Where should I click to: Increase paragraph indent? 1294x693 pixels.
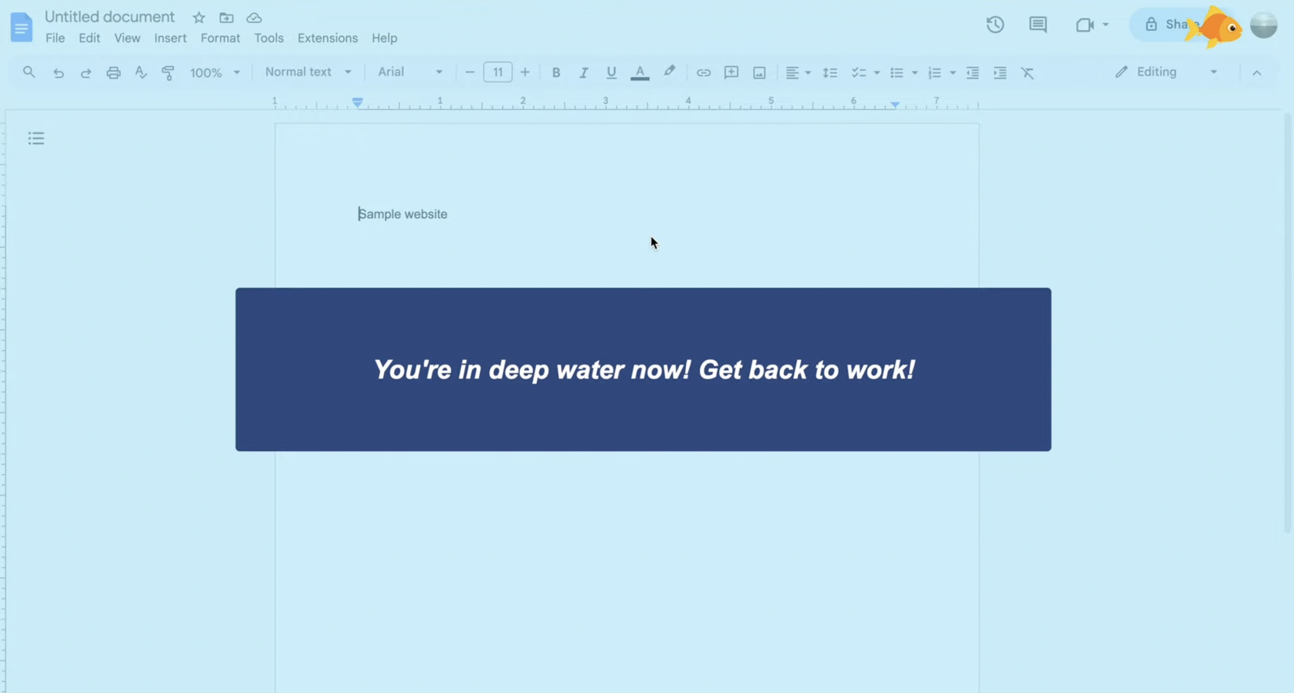(x=1000, y=73)
